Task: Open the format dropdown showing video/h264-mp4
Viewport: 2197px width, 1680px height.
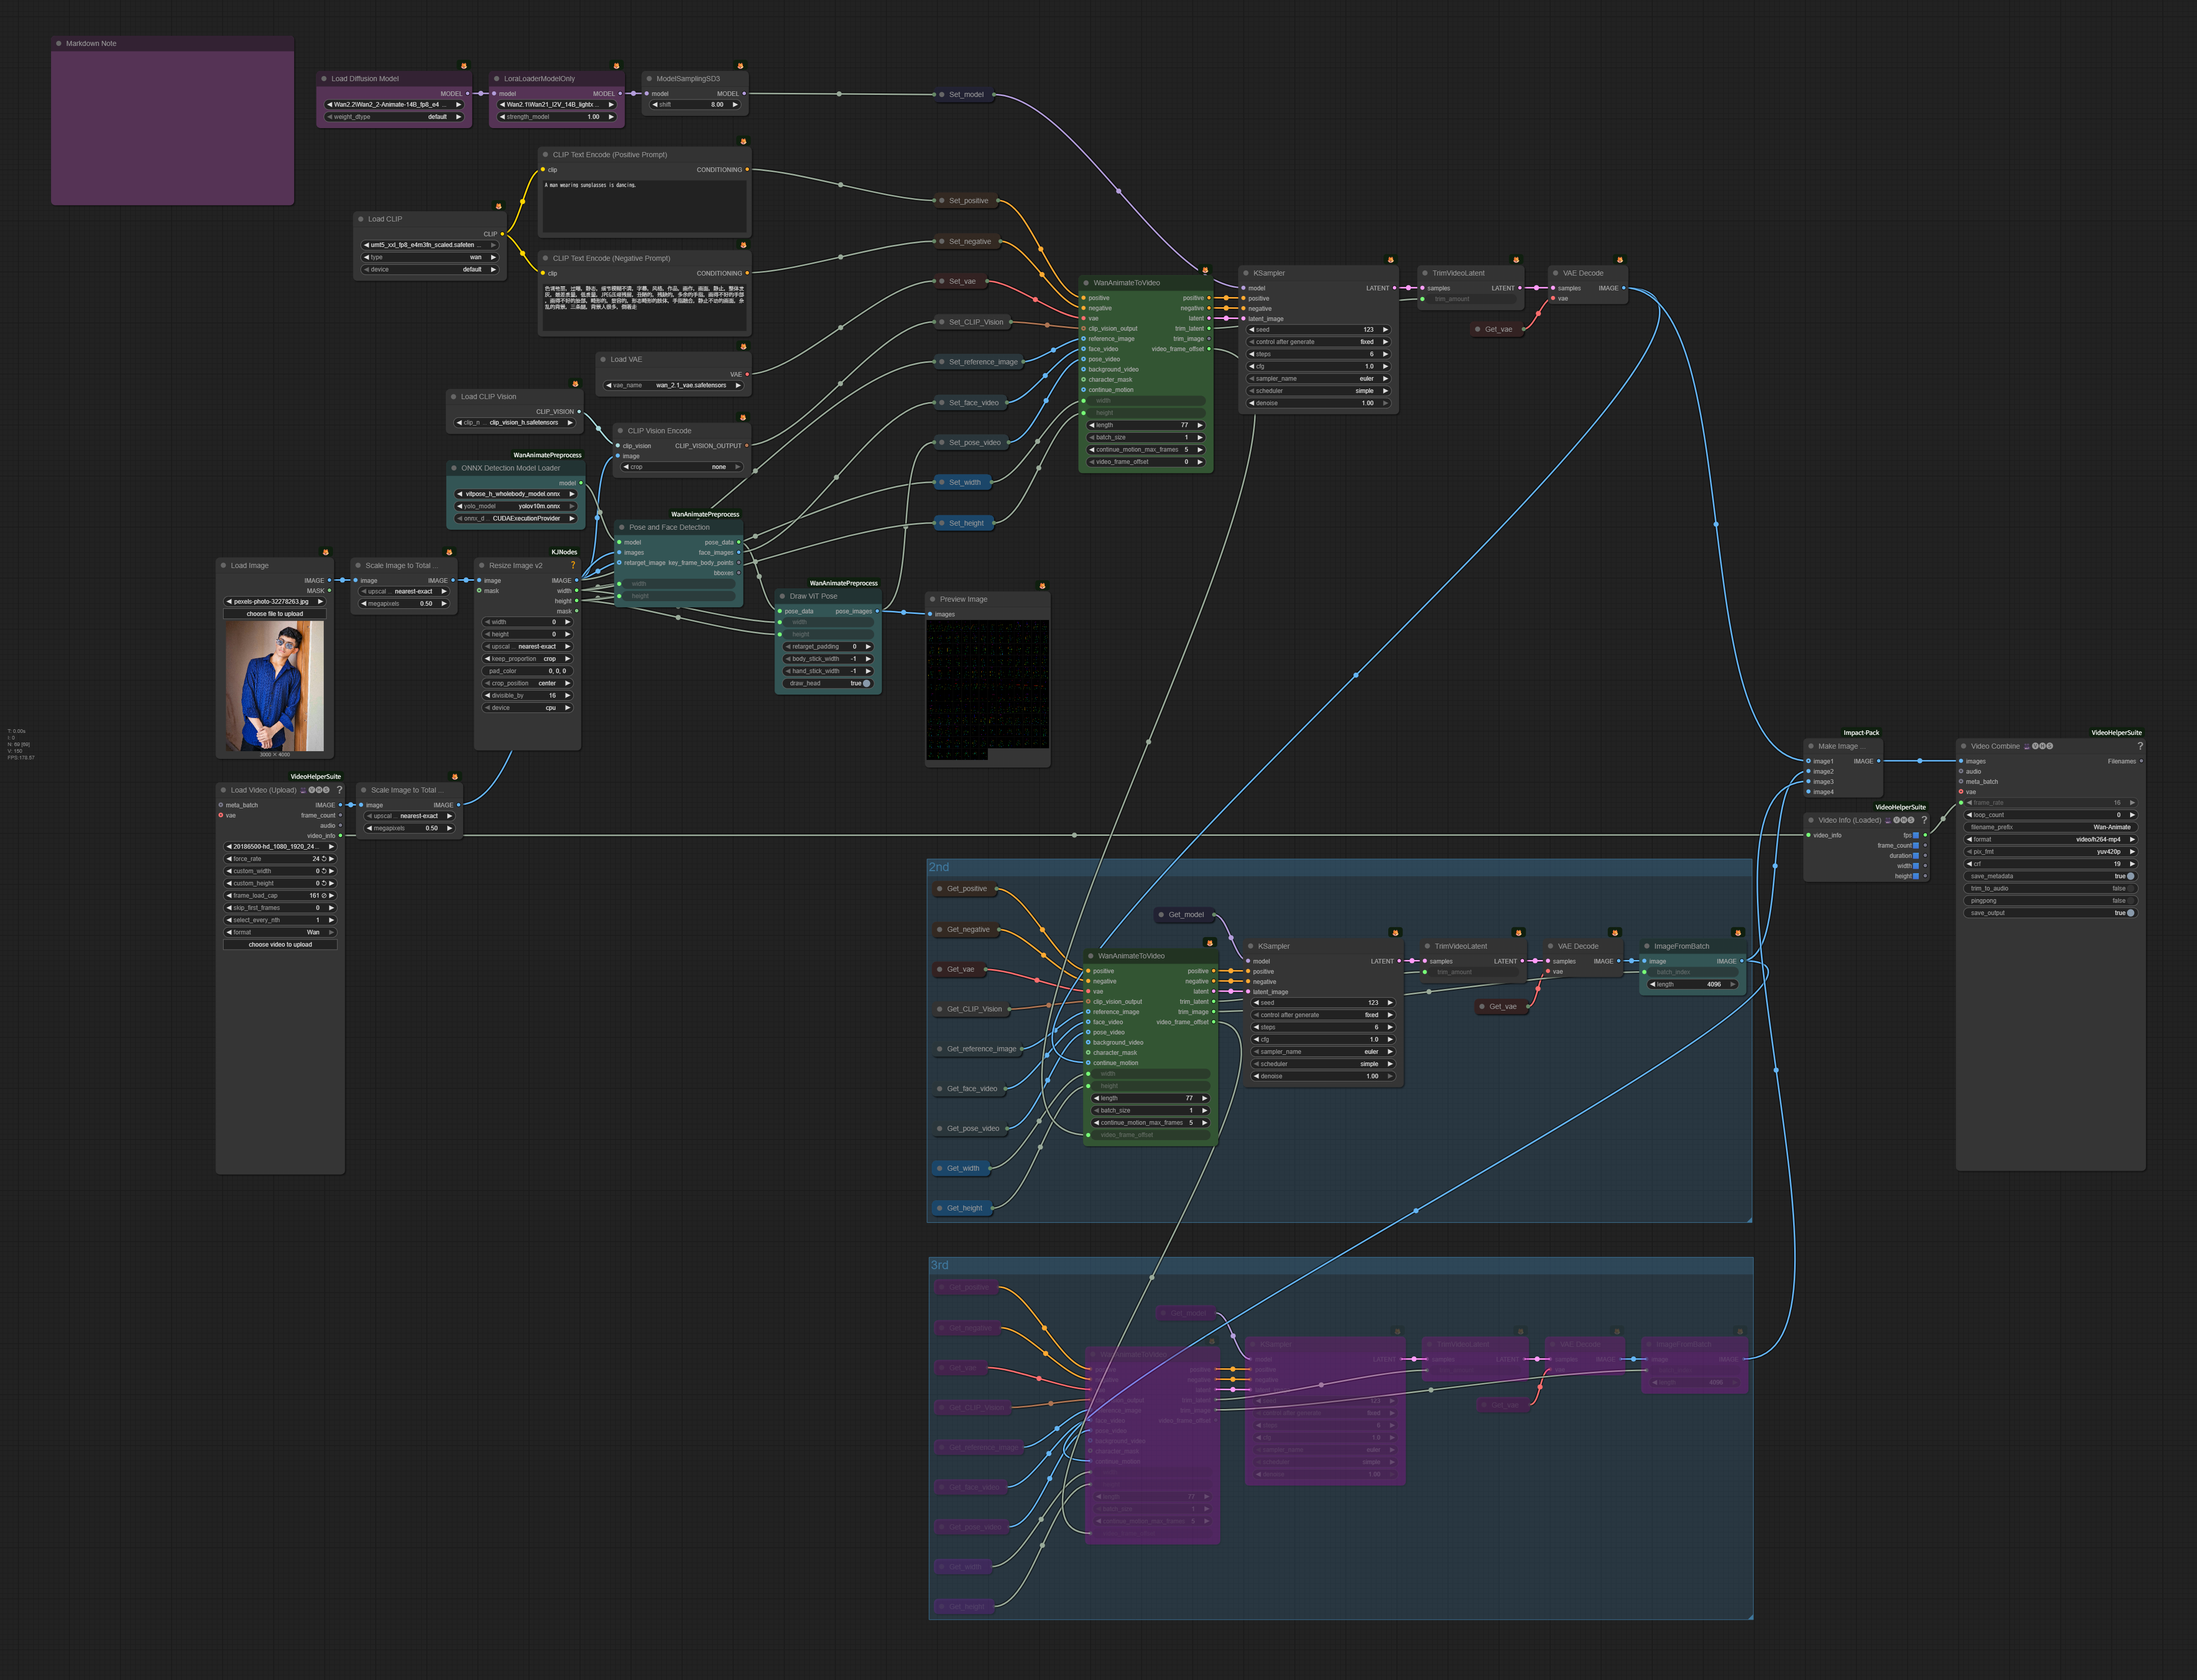Action: click(2051, 839)
